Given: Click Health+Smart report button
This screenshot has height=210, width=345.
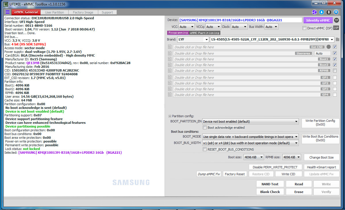Looking at the screenshot, I should pos(321,167).
